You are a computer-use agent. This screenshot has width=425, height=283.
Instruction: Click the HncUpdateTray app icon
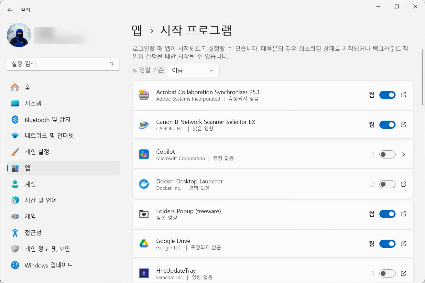[x=144, y=273]
